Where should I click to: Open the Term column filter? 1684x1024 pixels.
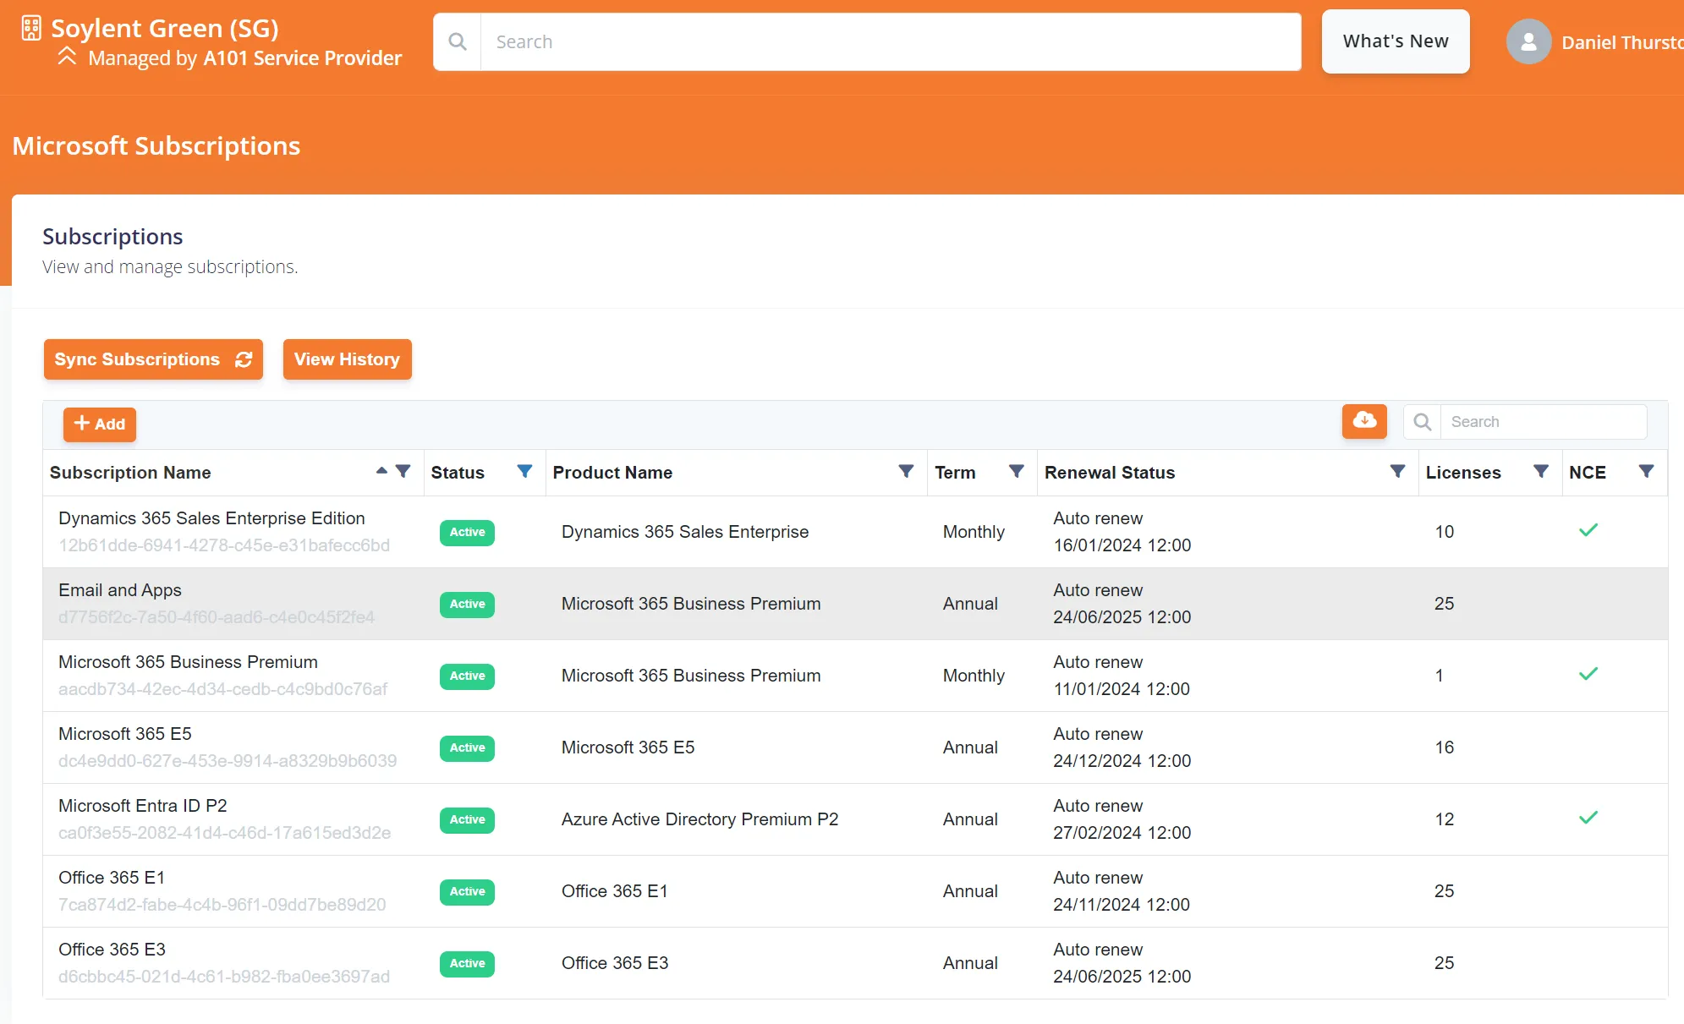[x=1018, y=472]
